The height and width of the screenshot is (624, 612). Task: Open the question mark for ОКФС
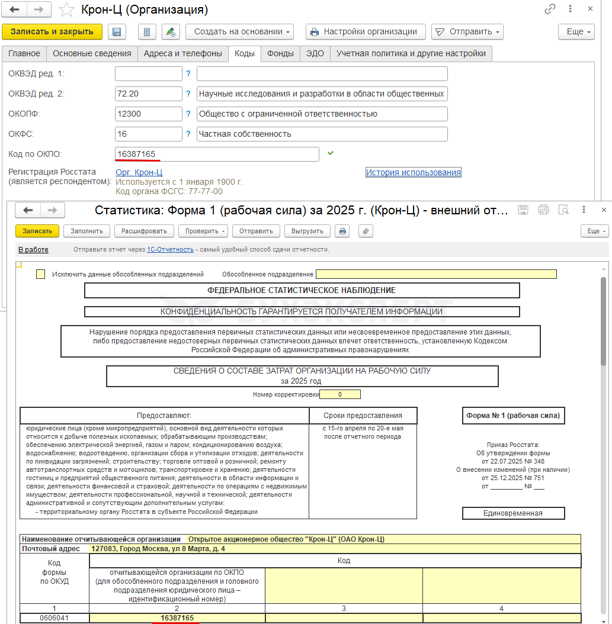pos(188,134)
